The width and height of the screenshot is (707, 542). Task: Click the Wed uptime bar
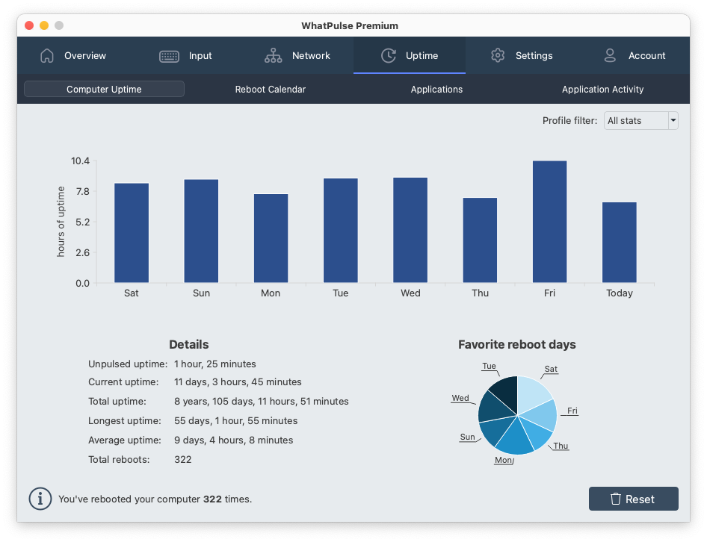click(x=410, y=230)
